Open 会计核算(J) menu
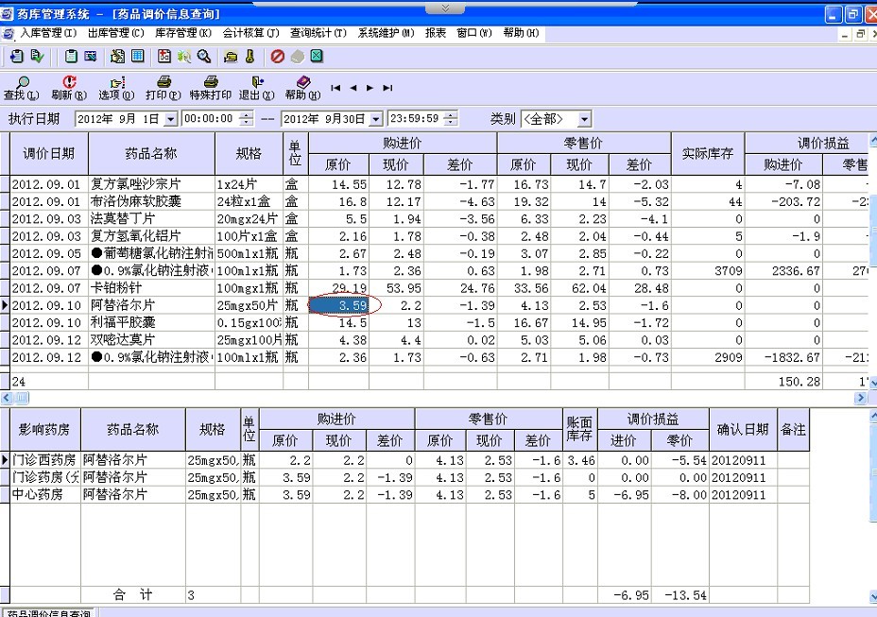The height and width of the screenshot is (617, 877). coord(250,33)
